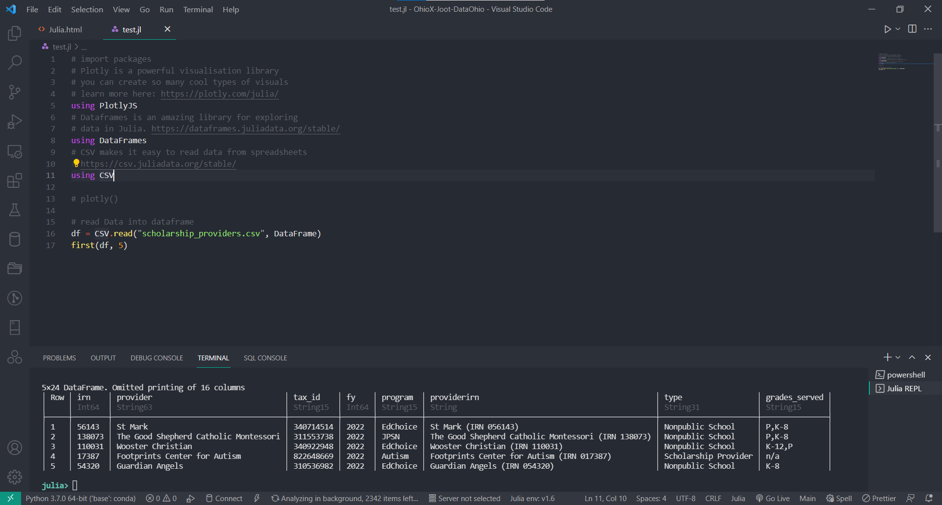Toggle the Spell checker status
The width and height of the screenshot is (942, 505).
838,498
